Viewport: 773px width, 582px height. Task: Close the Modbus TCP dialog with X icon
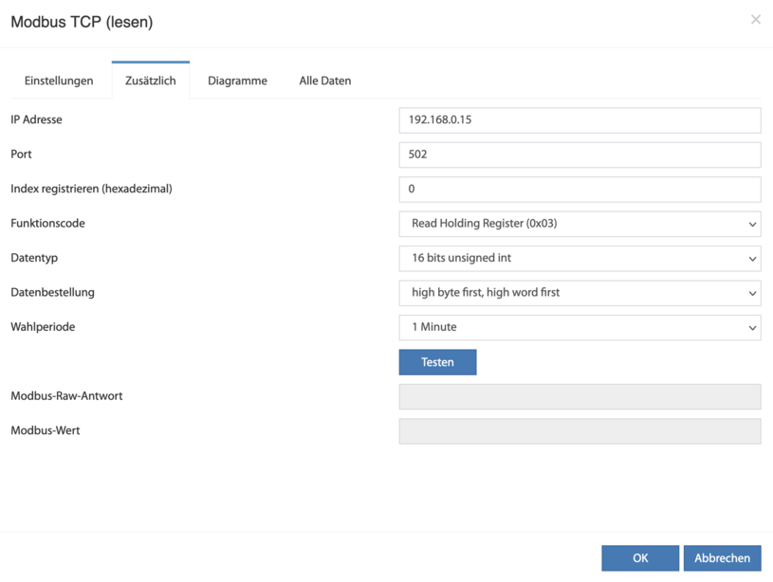tap(755, 20)
